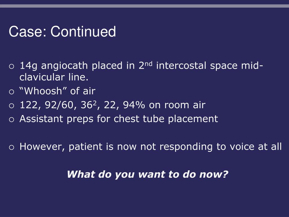289x217 pixels.
Task: Select the bullet before vitals line
Action: [x=11, y=106]
